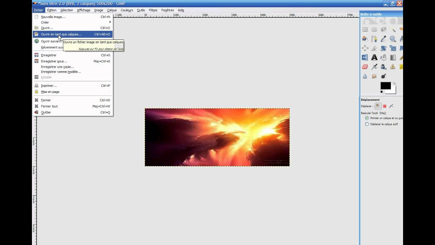
Task: Choose Ouvrir… (Ctrl+O) menu entry
Action: [73, 28]
